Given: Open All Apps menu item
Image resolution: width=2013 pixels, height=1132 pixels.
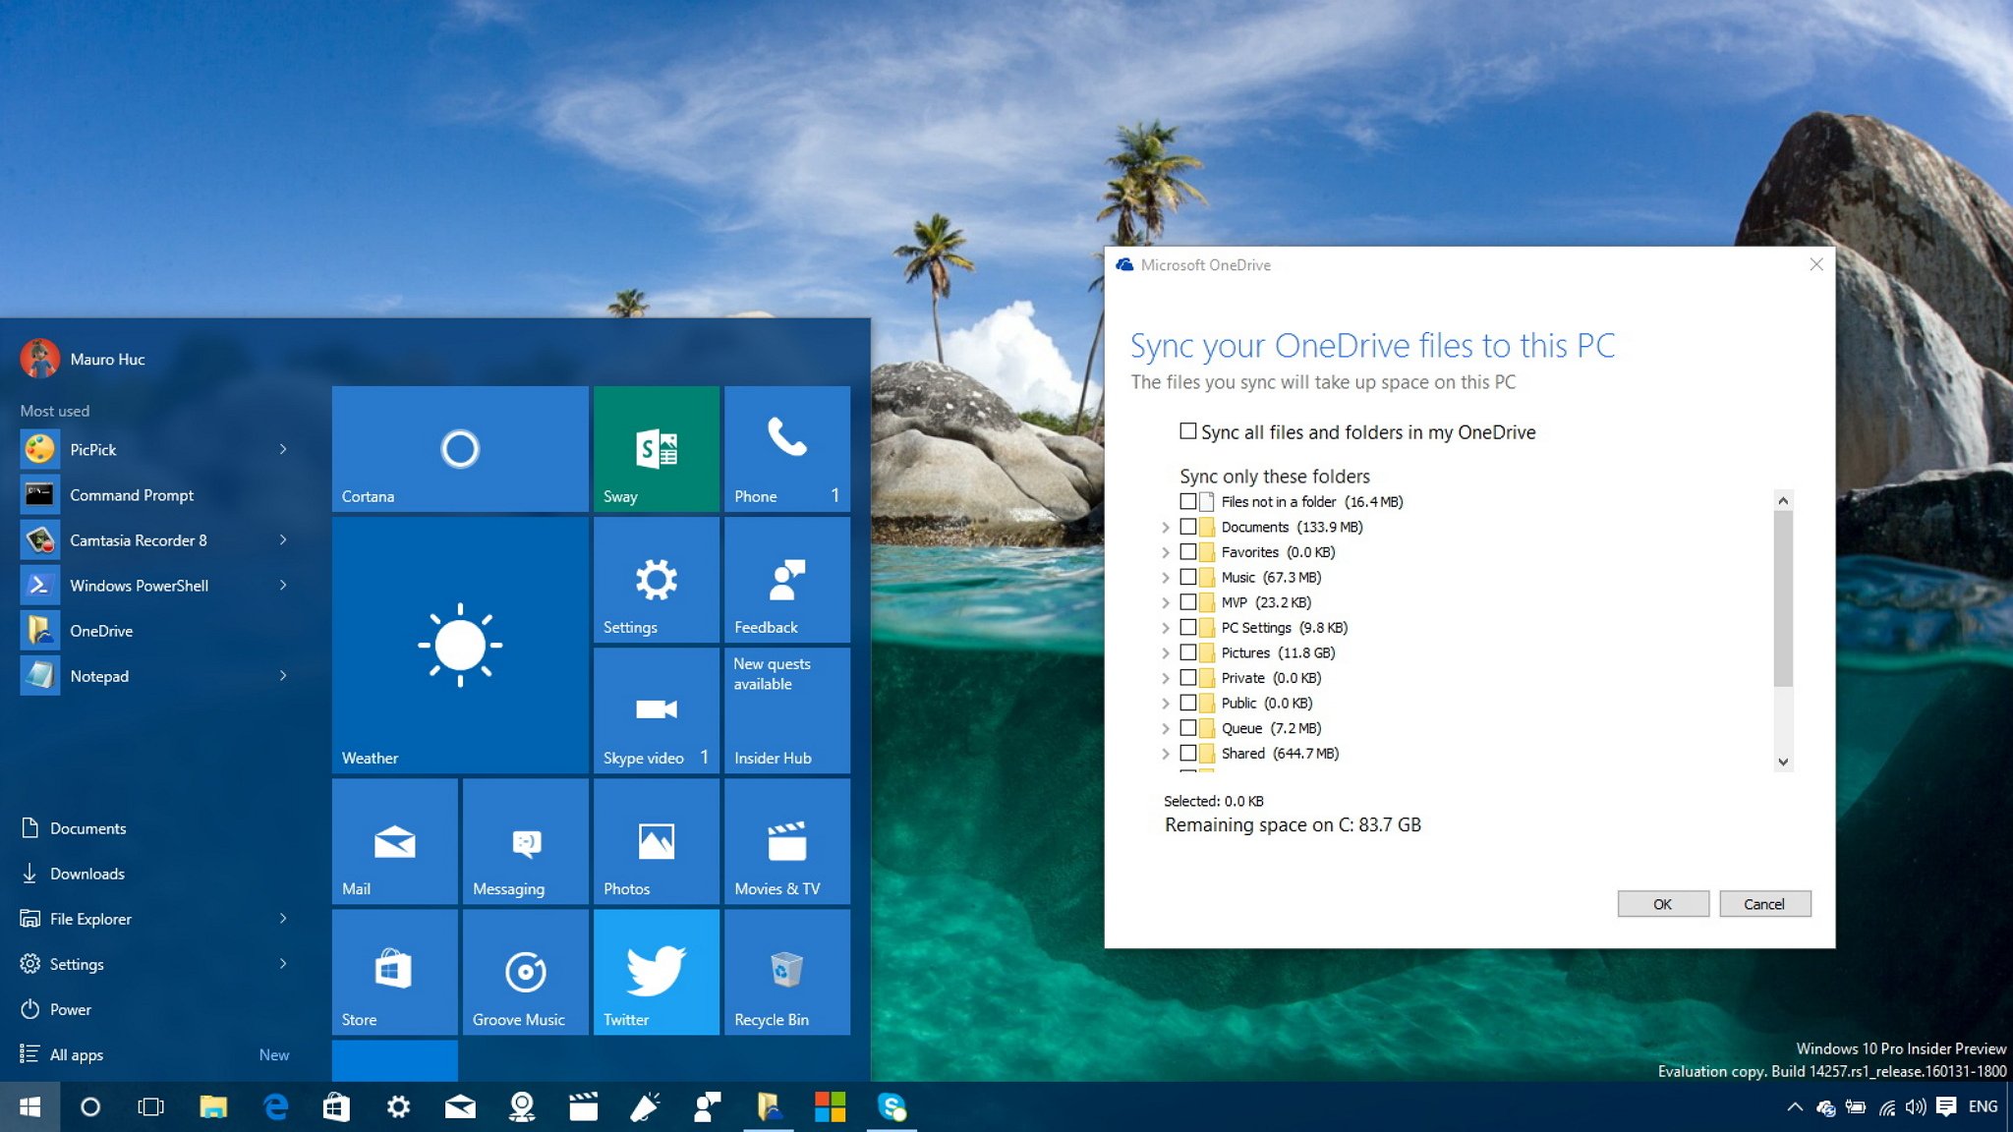Looking at the screenshot, I should pyautogui.click(x=75, y=1053).
